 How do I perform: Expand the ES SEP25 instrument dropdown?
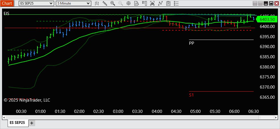tap(36, 3)
